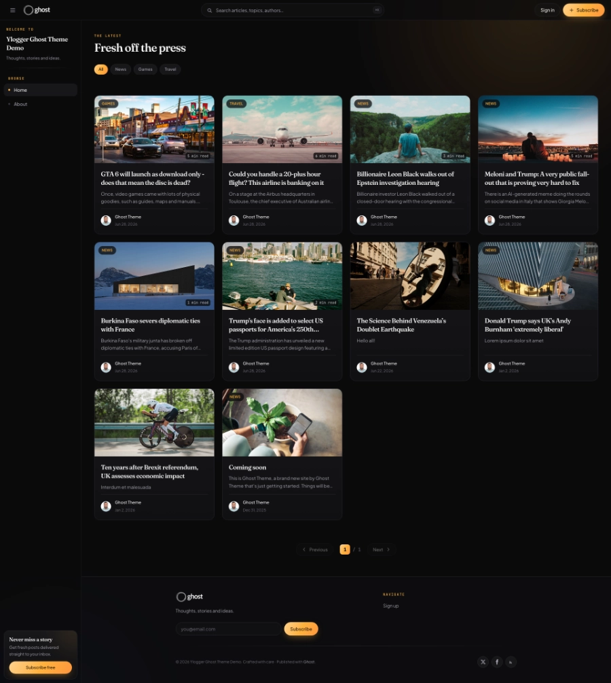Image resolution: width=611 pixels, height=683 pixels.
Task: Open 'Donald Trump says UK's Andy Burnham' title
Action: click(528, 325)
